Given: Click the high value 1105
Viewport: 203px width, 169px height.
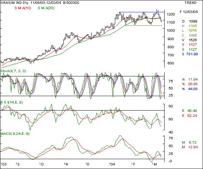Looking at the screenshot, I should (x=193, y=26).
